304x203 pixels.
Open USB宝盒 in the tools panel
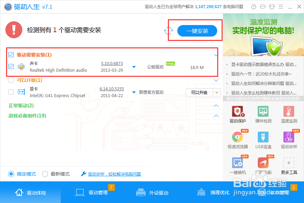click(263, 137)
